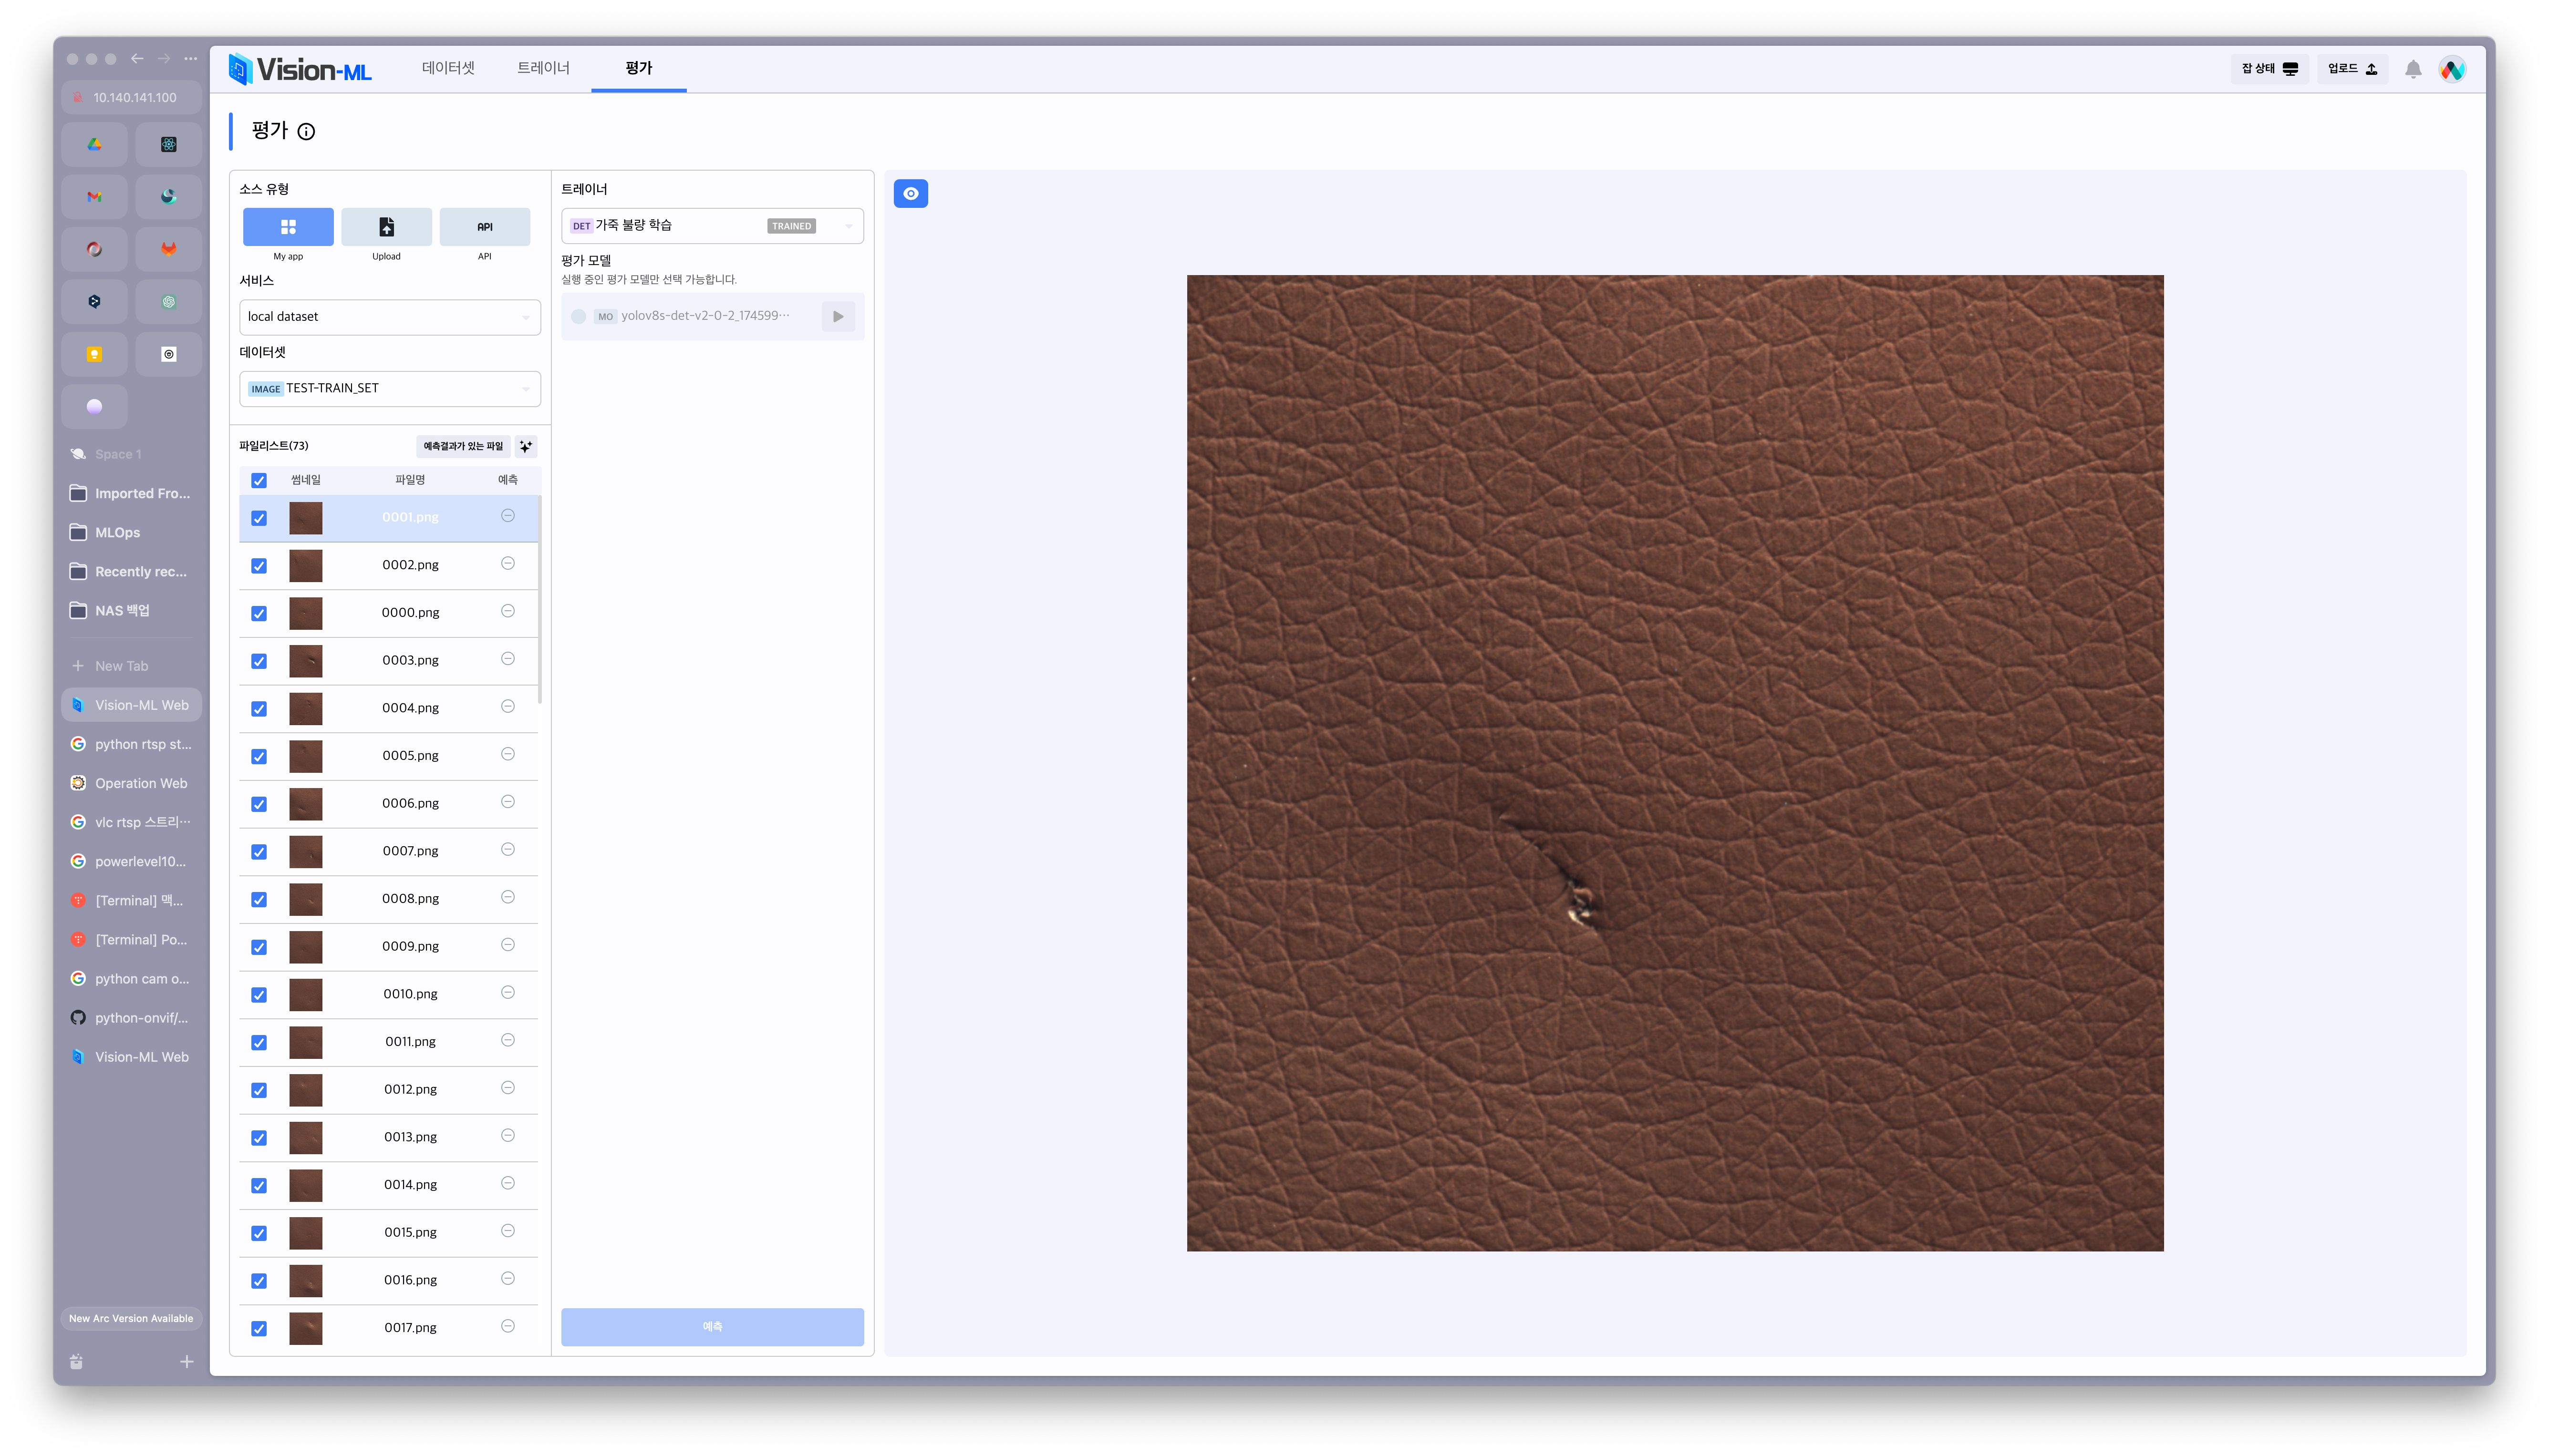Click prediction status icon for 0010.png

coord(508,993)
